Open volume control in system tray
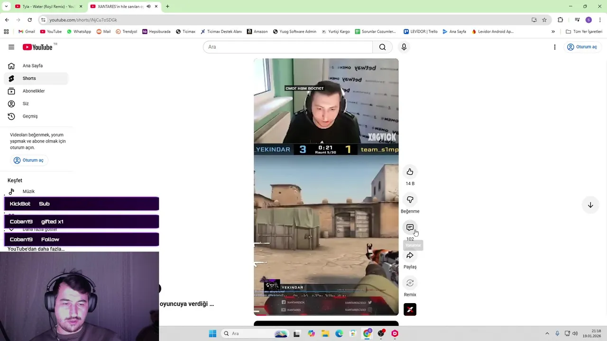Viewport: 607px width, 341px height. 575,333
